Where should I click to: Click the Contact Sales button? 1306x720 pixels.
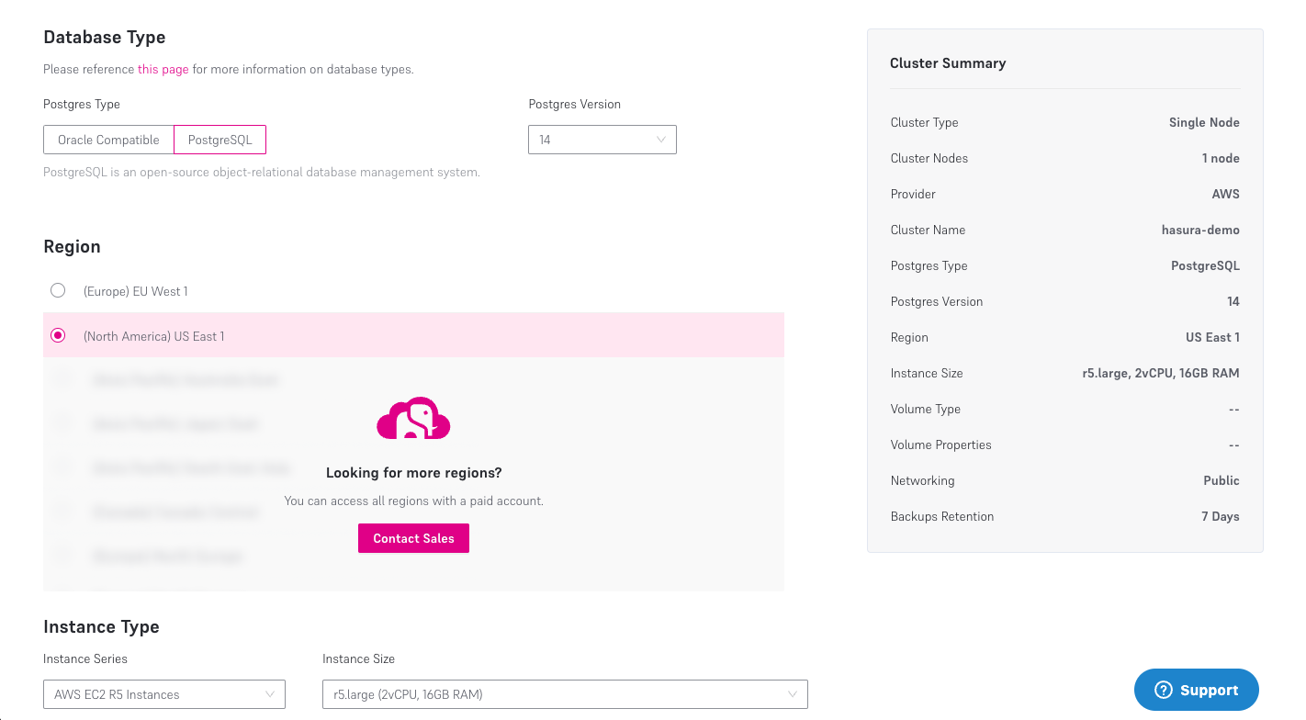pyautogui.click(x=413, y=538)
